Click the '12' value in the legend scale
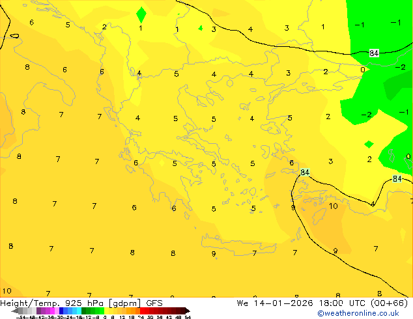The height and width of the screenshot is (319, 413). 122,317
